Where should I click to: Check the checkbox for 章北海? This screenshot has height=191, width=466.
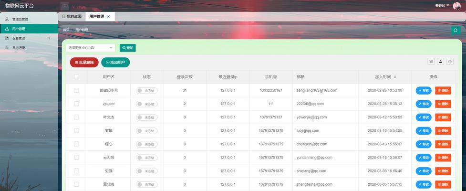pos(76,184)
